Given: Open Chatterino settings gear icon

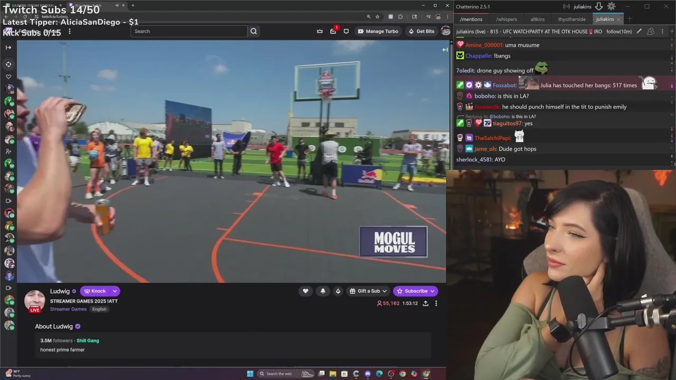Looking at the screenshot, I should (x=611, y=6).
